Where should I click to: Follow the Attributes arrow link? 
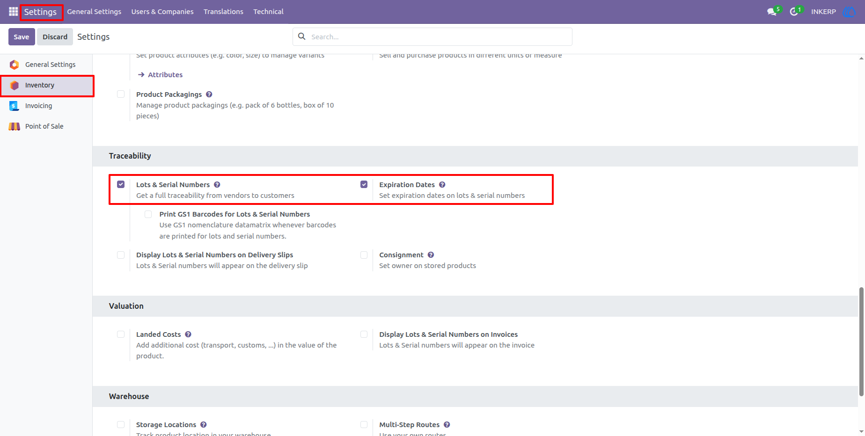click(161, 75)
